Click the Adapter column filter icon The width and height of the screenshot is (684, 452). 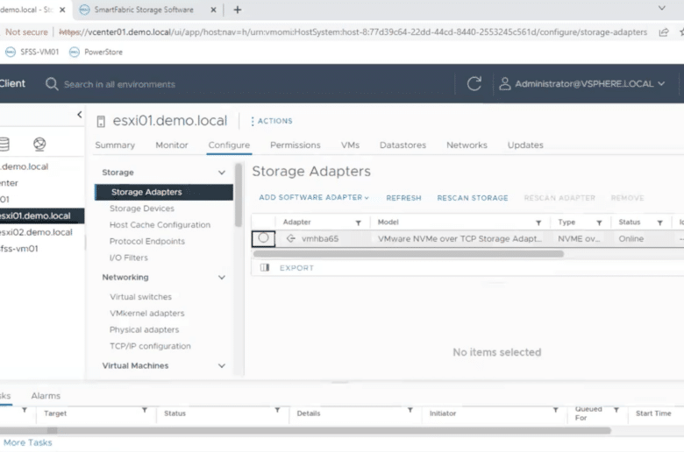click(x=358, y=222)
